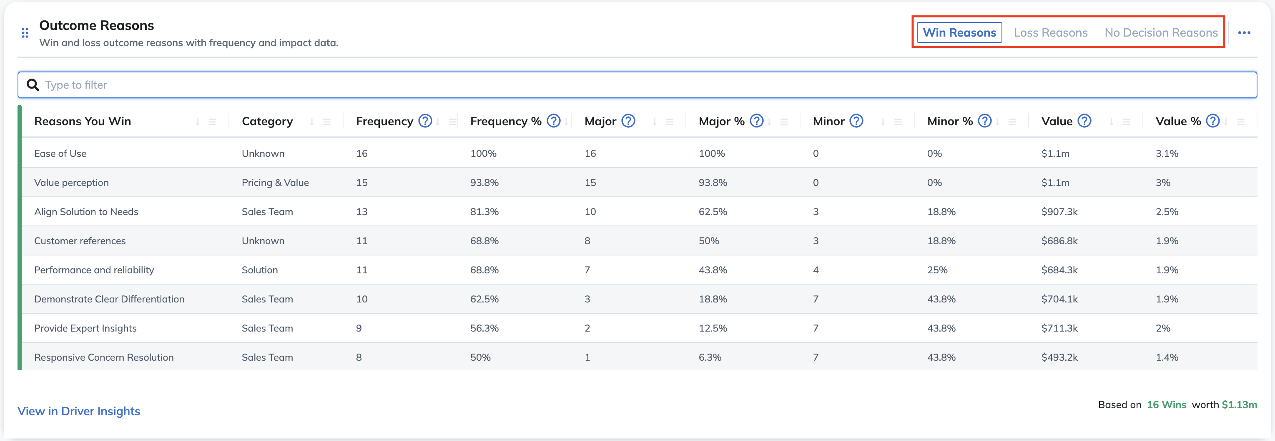
Task: Toggle sort arrow on Major column
Action: click(x=654, y=122)
